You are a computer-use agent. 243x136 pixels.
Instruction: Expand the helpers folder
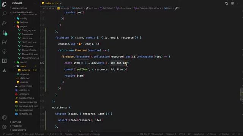pos(24,22)
